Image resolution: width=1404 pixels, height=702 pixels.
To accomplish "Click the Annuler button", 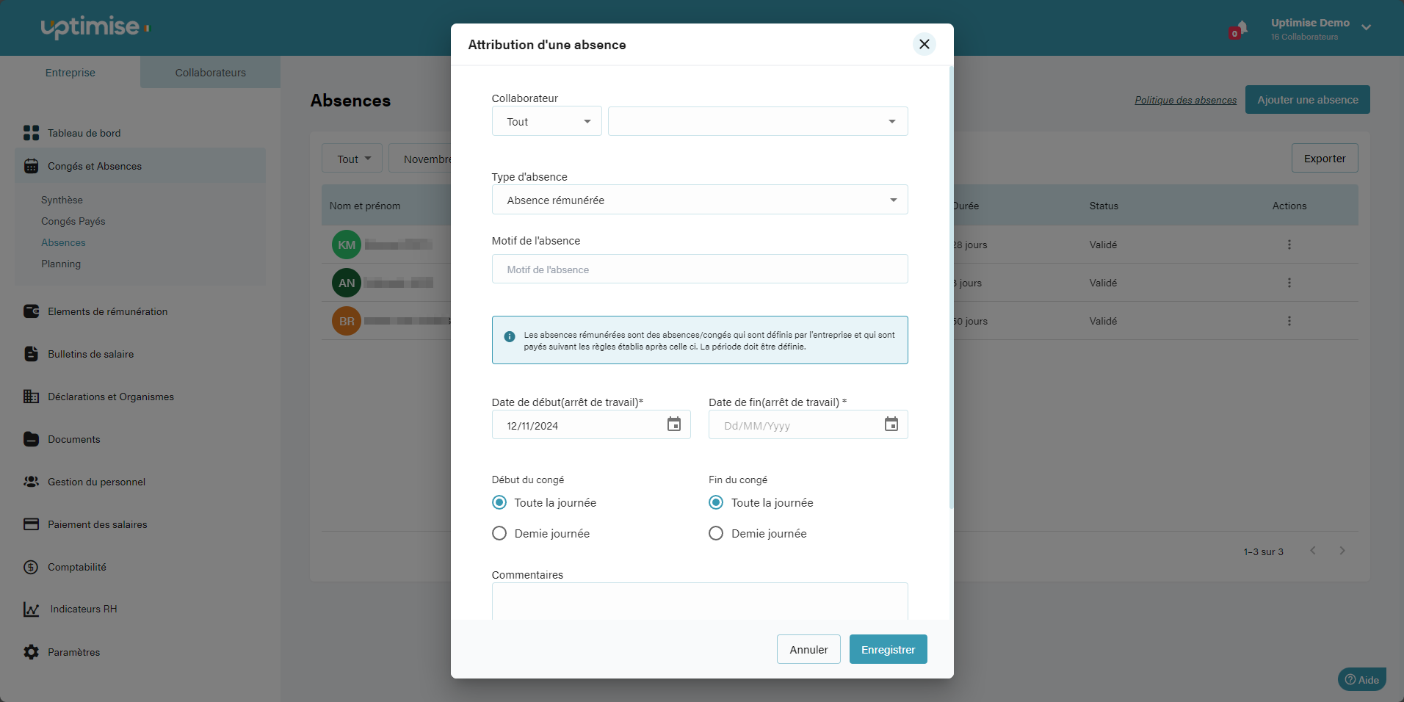I will tap(808, 649).
